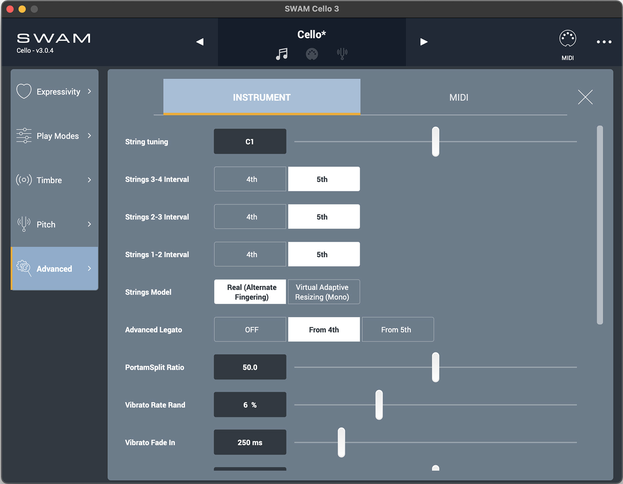
Task: Click the SWAM logo
Action: [54, 38]
